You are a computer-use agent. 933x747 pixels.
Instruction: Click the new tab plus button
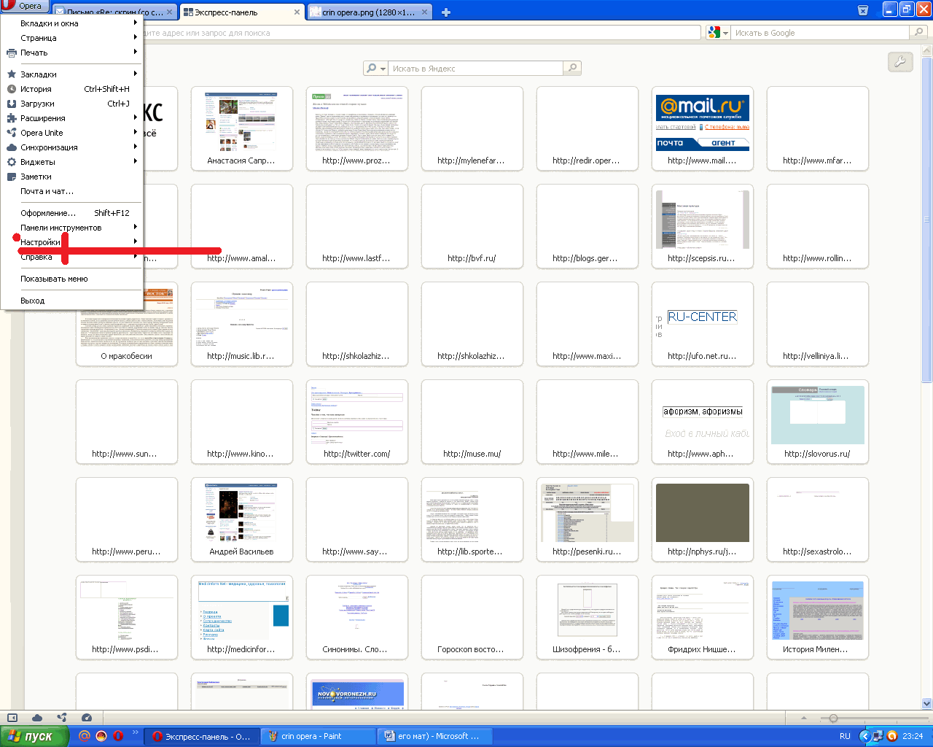[x=446, y=12]
